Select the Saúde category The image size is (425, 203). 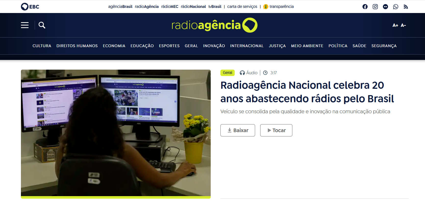coord(359,46)
